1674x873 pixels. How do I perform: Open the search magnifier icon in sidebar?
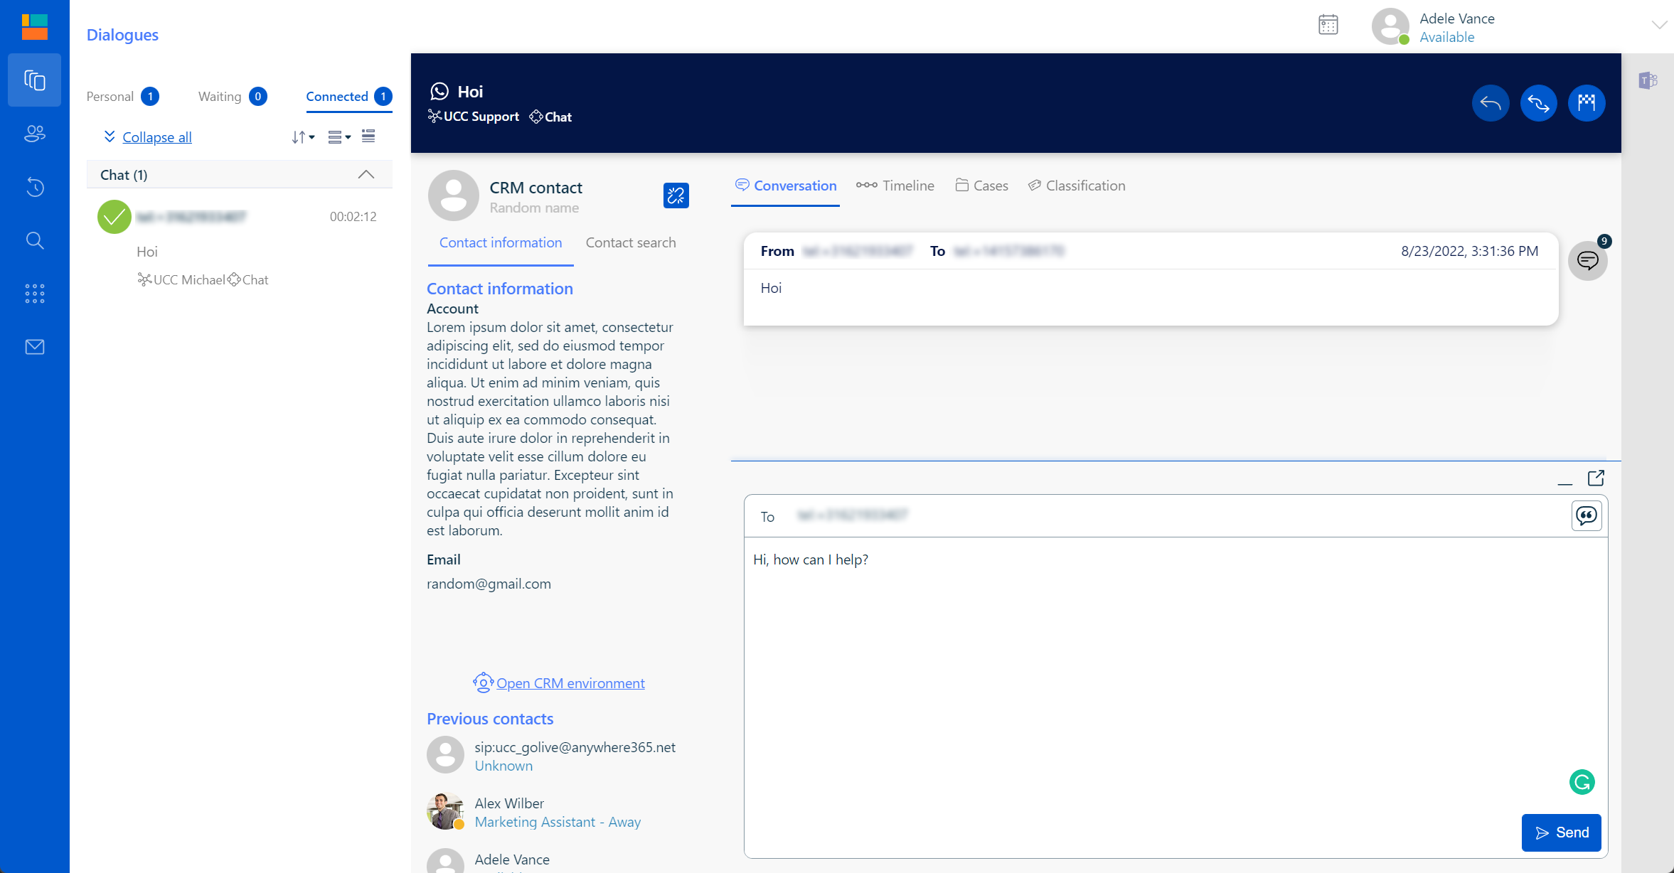point(34,240)
